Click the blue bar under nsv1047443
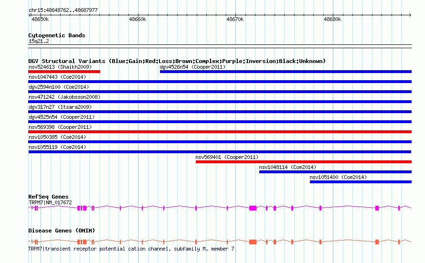This screenshot has width=425, height=263. coord(220,82)
